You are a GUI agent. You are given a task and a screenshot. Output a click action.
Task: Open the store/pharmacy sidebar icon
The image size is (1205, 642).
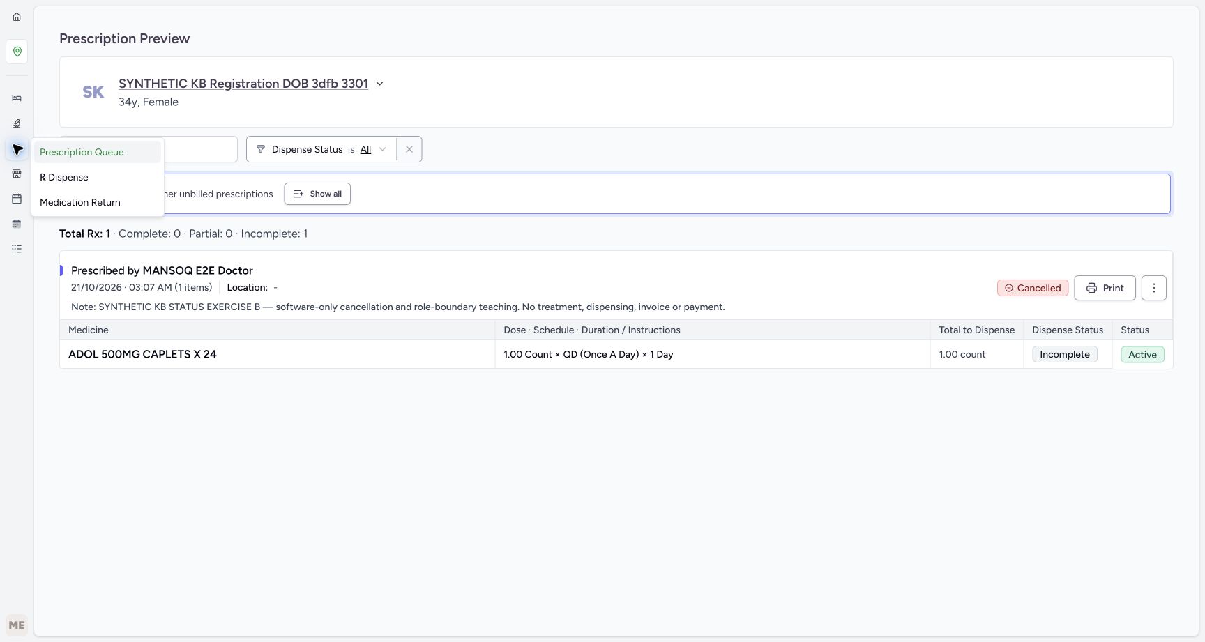[17, 174]
